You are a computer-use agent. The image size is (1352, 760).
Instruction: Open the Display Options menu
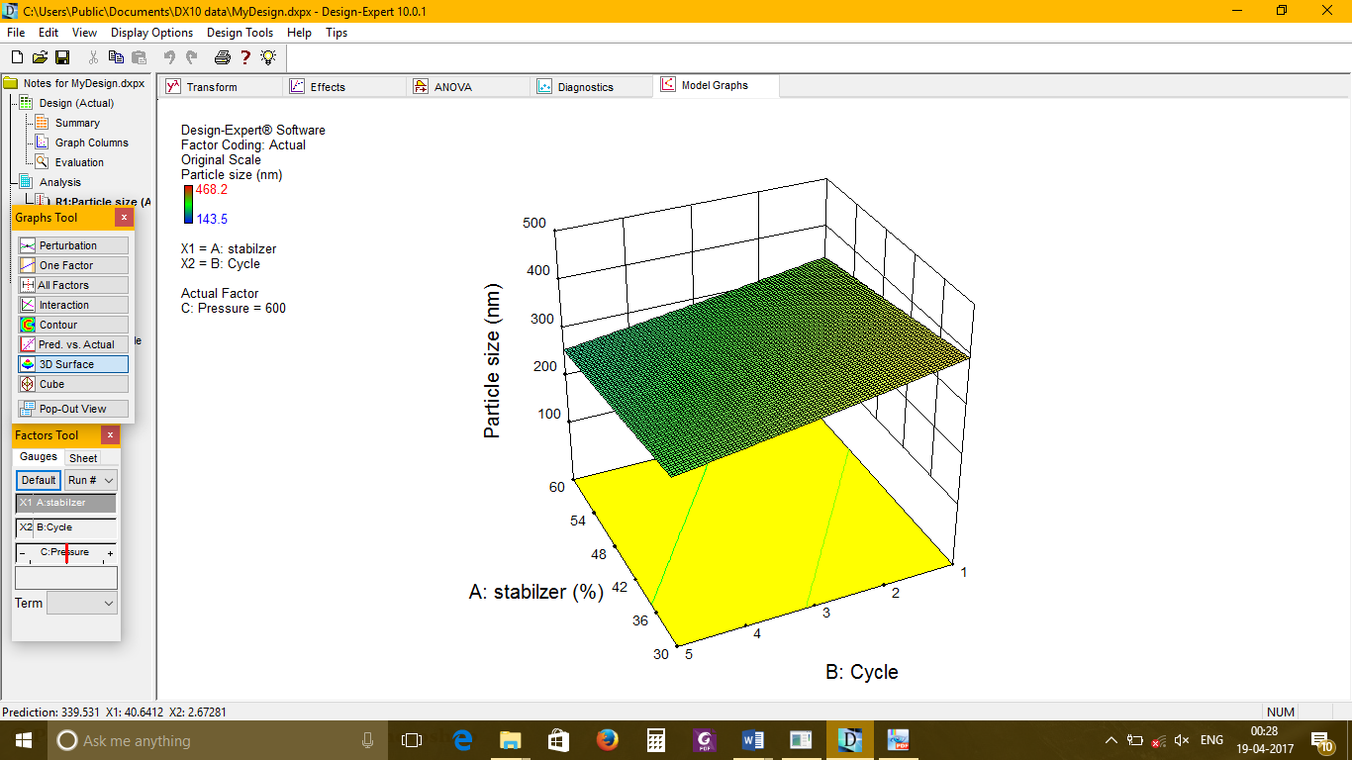tap(151, 33)
